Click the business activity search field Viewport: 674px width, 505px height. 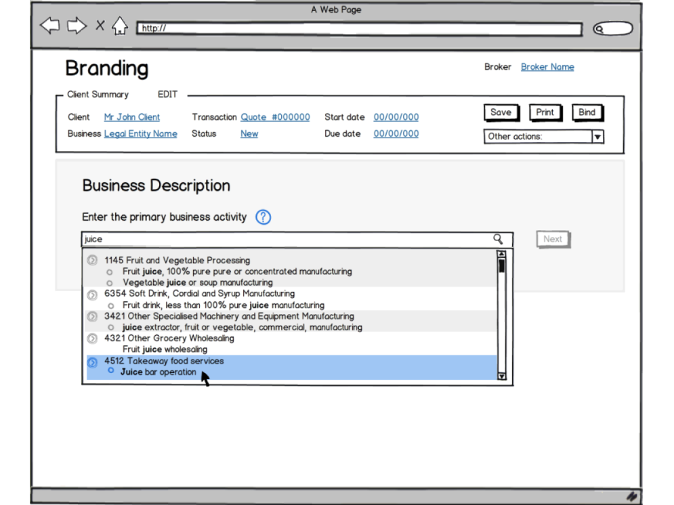[x=297, y=239]
